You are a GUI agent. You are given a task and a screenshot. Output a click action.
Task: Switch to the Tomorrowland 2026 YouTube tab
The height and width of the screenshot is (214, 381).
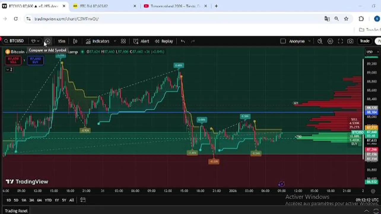click(175, 6)
